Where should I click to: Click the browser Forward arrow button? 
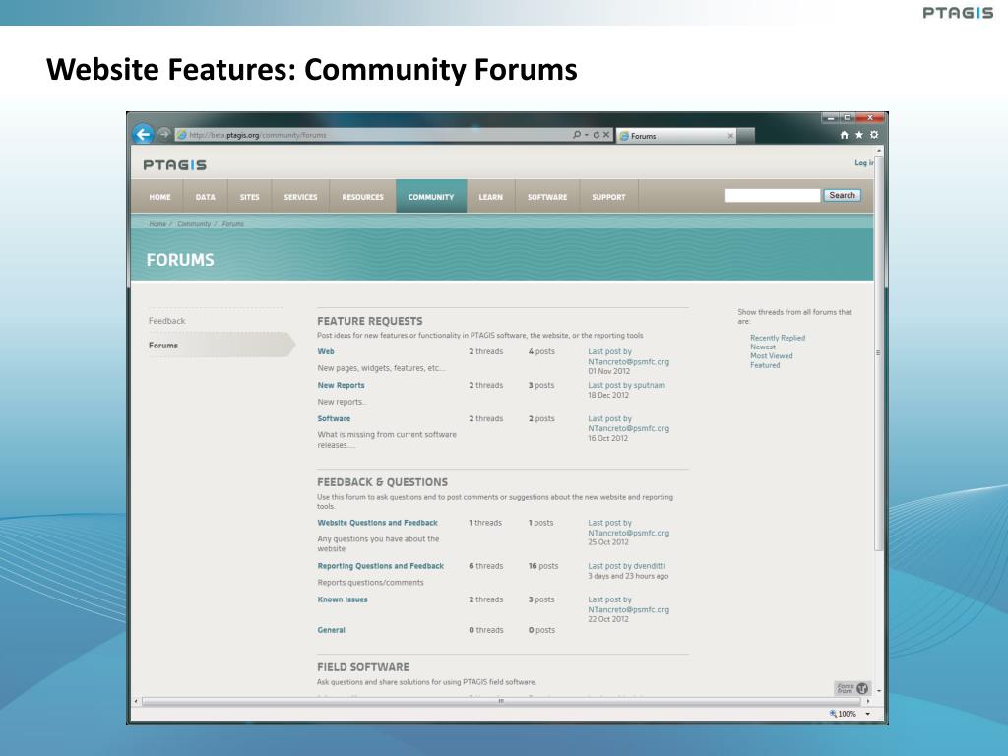(x=164, y=135)
